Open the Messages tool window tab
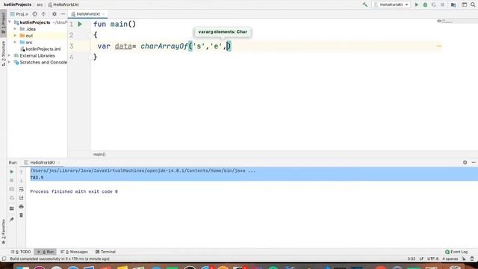 pos(74,252)
